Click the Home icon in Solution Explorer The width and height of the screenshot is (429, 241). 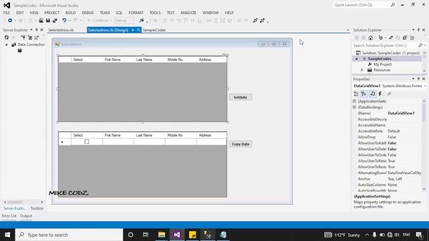[x=371, y=37]
